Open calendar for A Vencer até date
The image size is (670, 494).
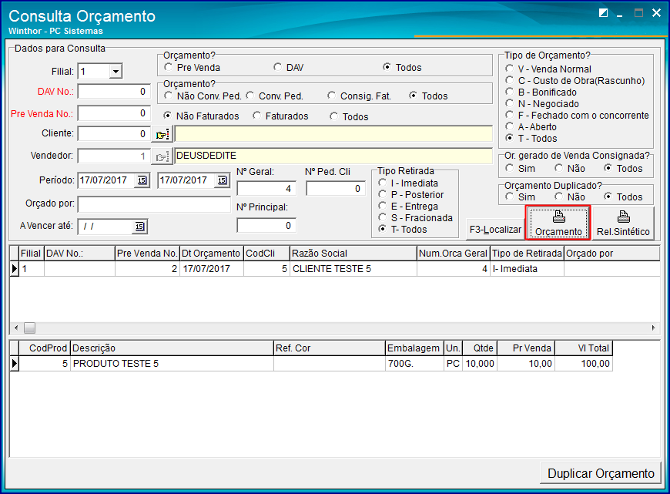pos(139,227)
